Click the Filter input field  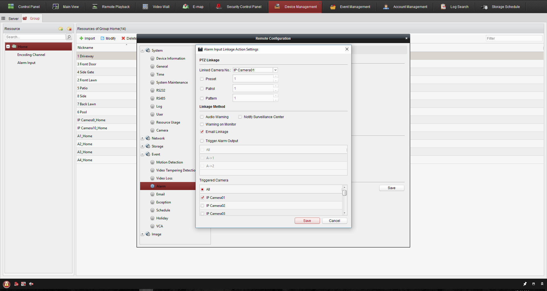(514, 39)
